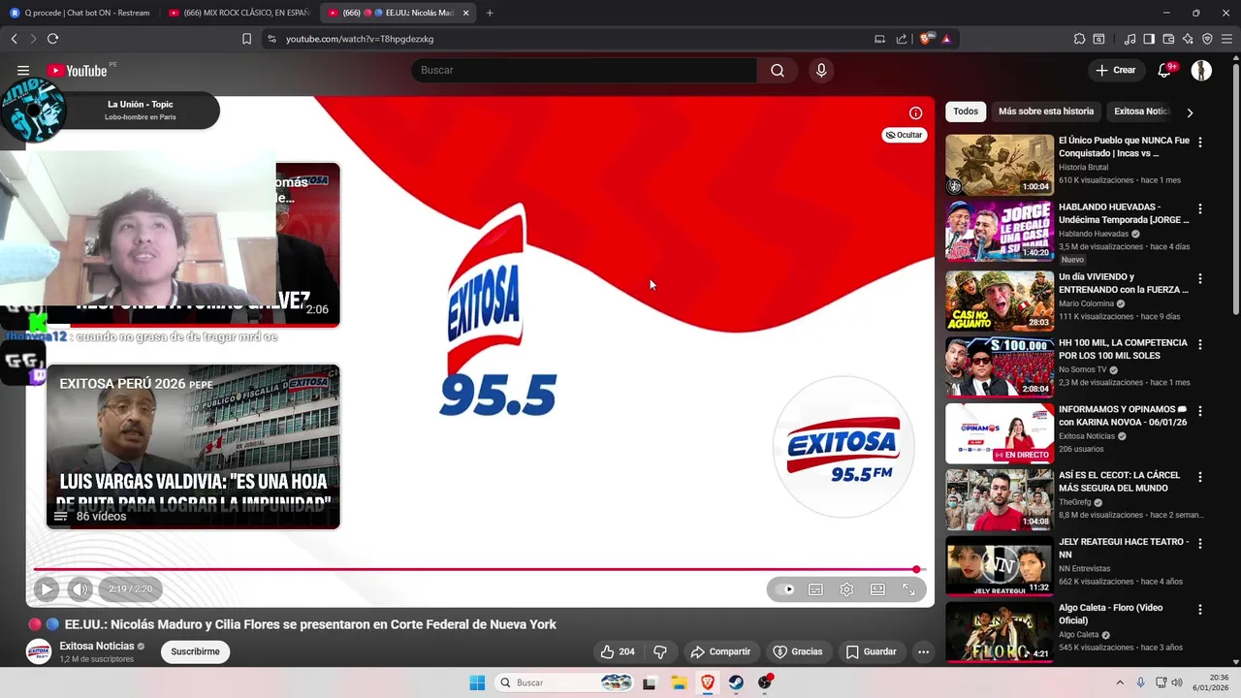1241x698 pixels.
Task: Open options for INFORMAMOS Y OPINAMOS video
Action: pyautogui.click(x=1200, y=411)
